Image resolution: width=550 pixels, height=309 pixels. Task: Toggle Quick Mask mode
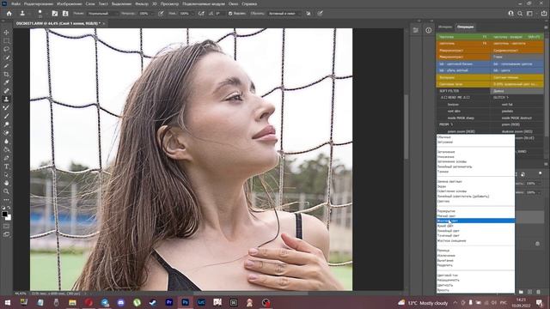point(6,227)
